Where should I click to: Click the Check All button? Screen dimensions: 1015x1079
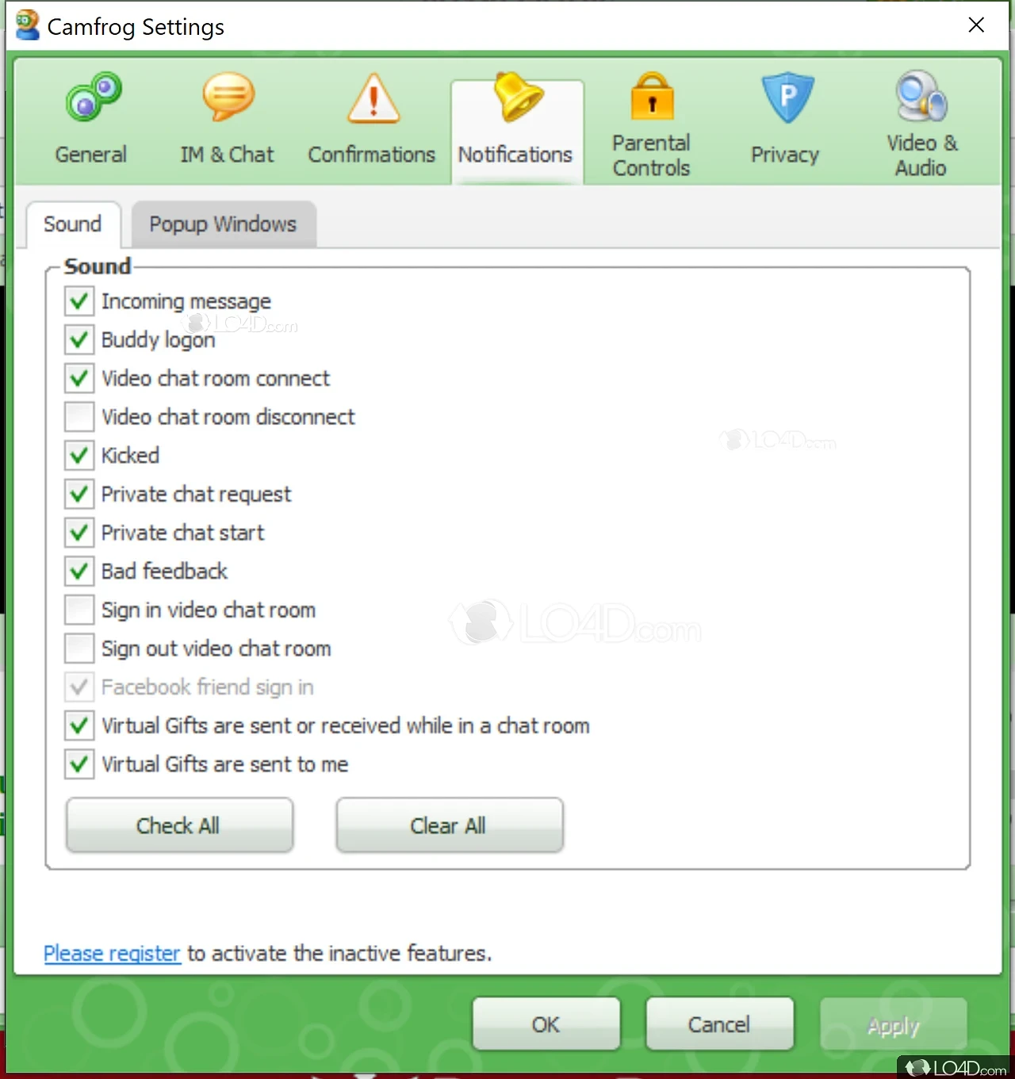point(179,825)
